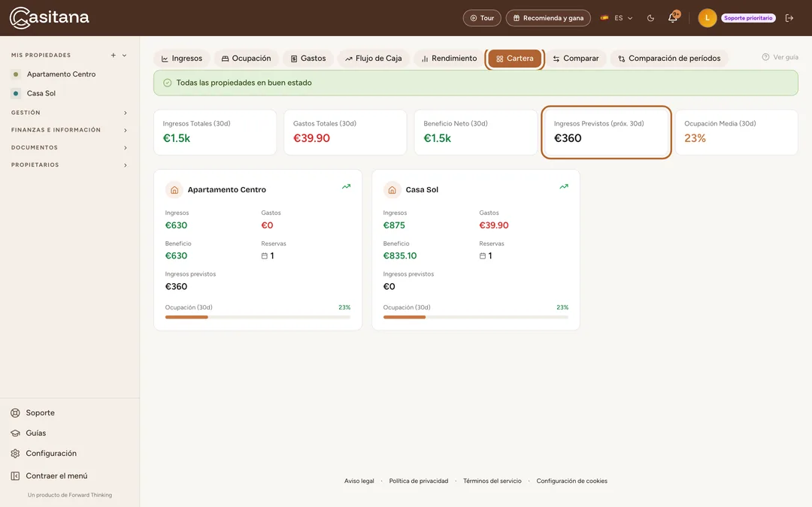Open Política de privacidad link
The width and height of the screenshot is (812, 507).
coord(419,481)
